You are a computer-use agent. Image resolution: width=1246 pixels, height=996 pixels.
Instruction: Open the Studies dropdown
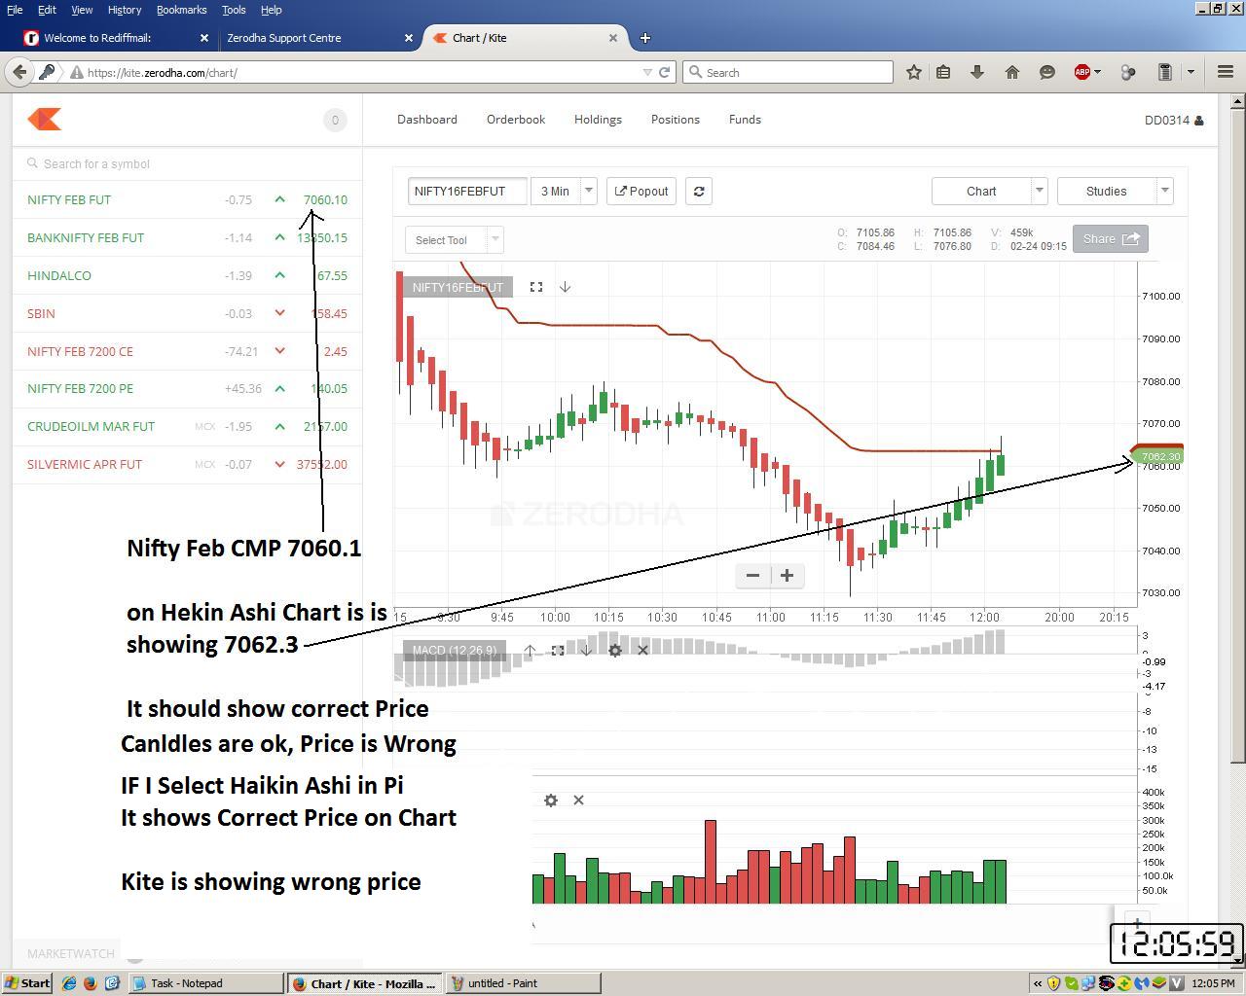click(1164, 192)
